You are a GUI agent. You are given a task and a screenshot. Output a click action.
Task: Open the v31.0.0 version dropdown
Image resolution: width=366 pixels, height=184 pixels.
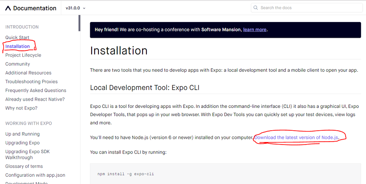coord(75,8)
